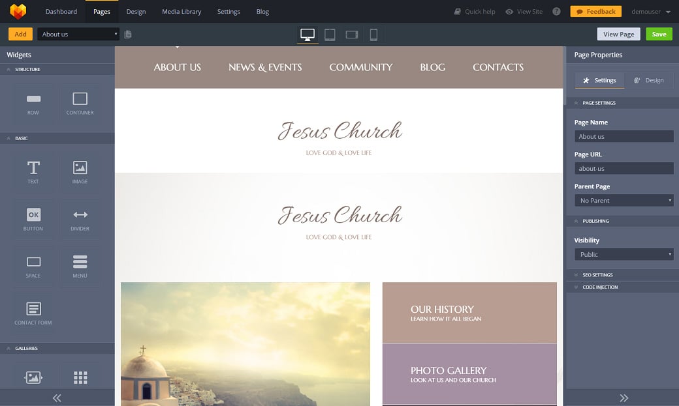This screenshot has height=406, width=679.
Task: Open the Visibility dropdown
Action: pos(624,254)
